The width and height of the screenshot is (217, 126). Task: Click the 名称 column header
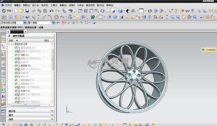coord(26,40)
